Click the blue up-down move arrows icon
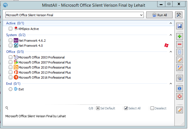Screen dimensions: 188x129 pos(180,52)
